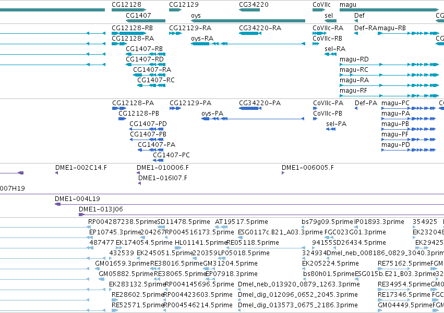Click the magu-RD transcript label
Viewport: 444px width, 313px height.
point(354,59)
